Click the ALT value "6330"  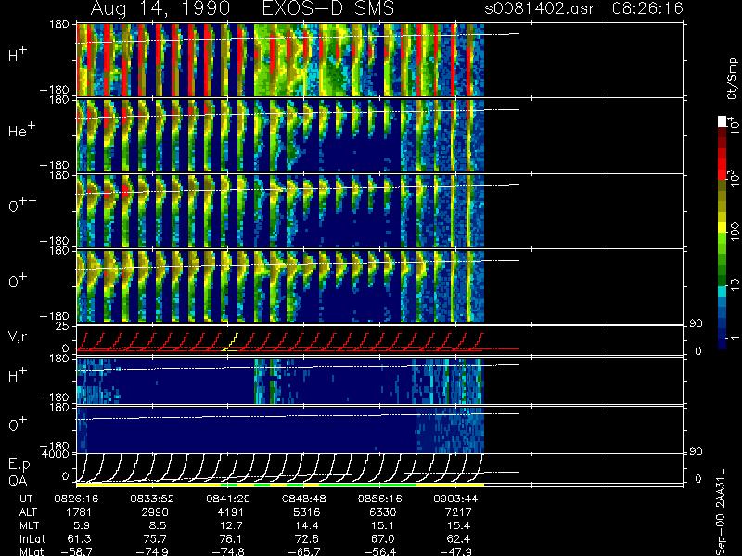point(383,512)
